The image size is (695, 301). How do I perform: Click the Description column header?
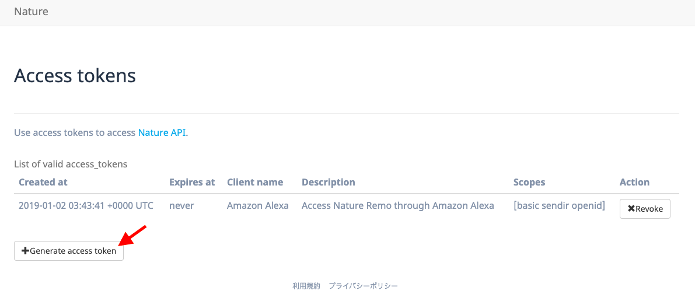pyautogui.click(x=328, y=182)
